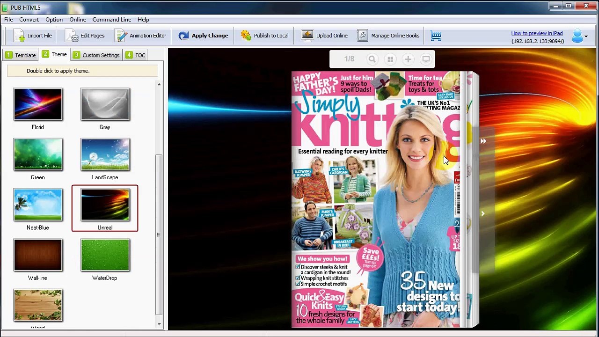
Task: Launch the Animation Editor
Action: [140, 36]
